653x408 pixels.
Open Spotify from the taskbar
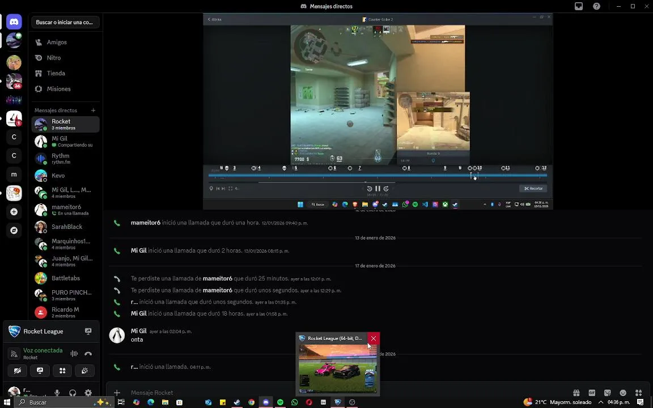[x=280, y=402]
